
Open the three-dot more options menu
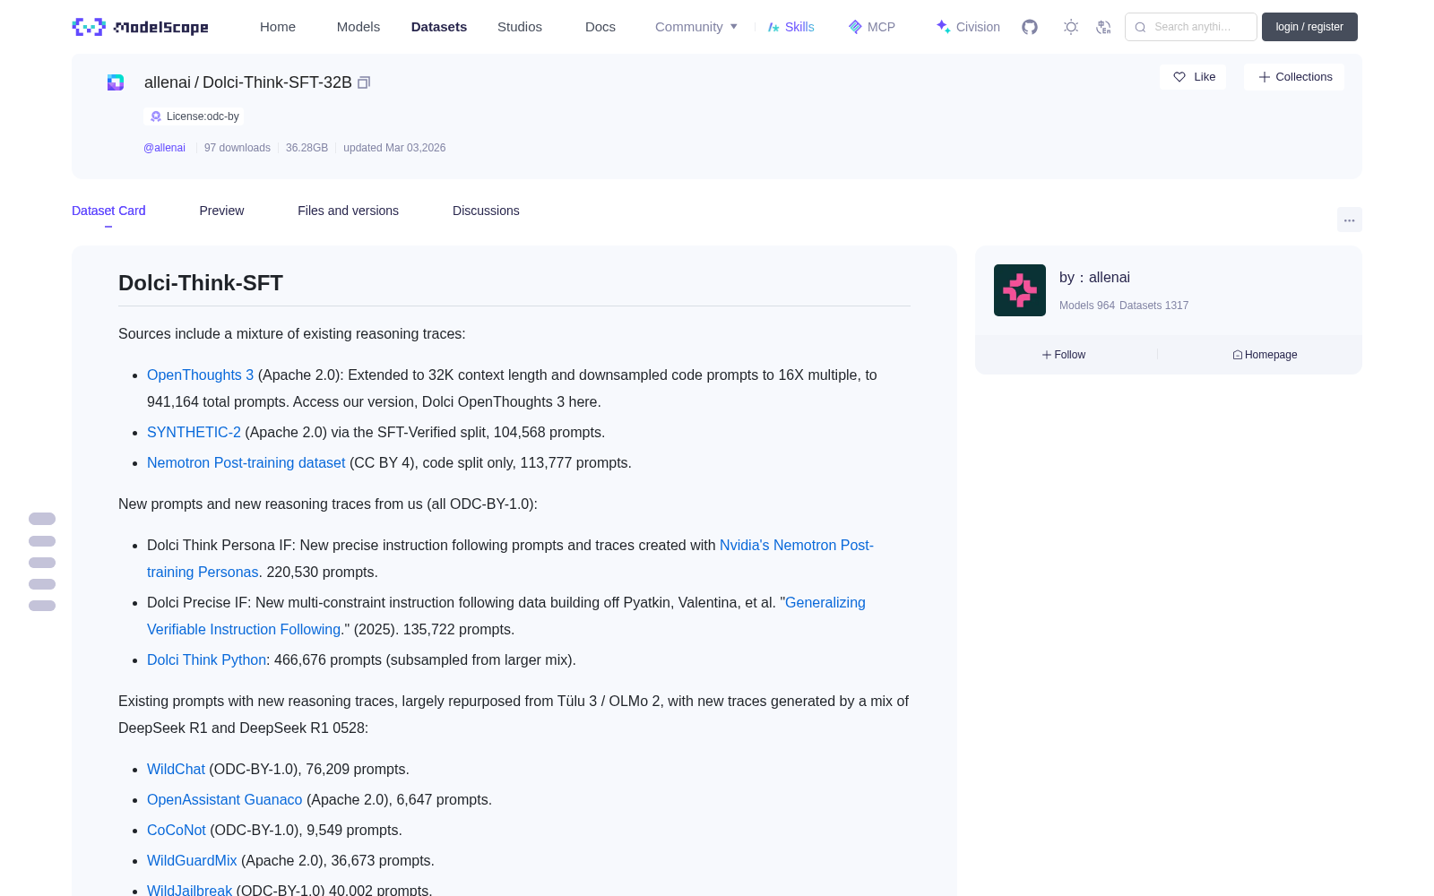(1349, 220)
